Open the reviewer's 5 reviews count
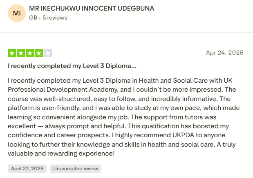 point(55,18)
